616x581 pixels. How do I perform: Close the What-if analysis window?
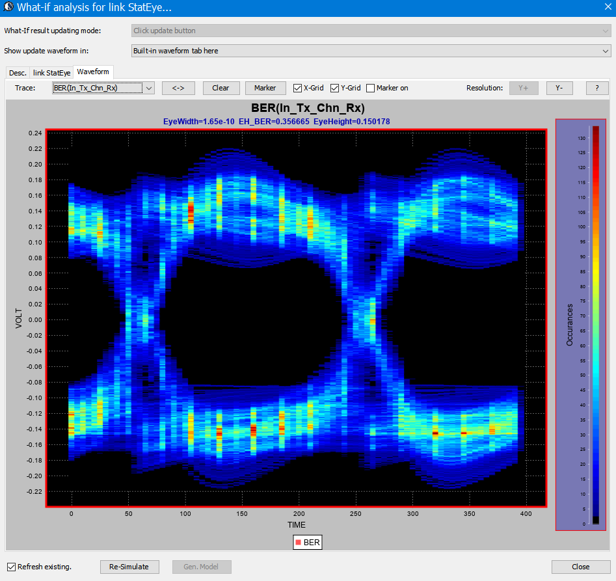607,8
